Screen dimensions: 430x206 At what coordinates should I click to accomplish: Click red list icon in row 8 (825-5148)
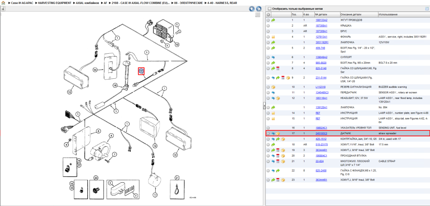tap(278, 68)
